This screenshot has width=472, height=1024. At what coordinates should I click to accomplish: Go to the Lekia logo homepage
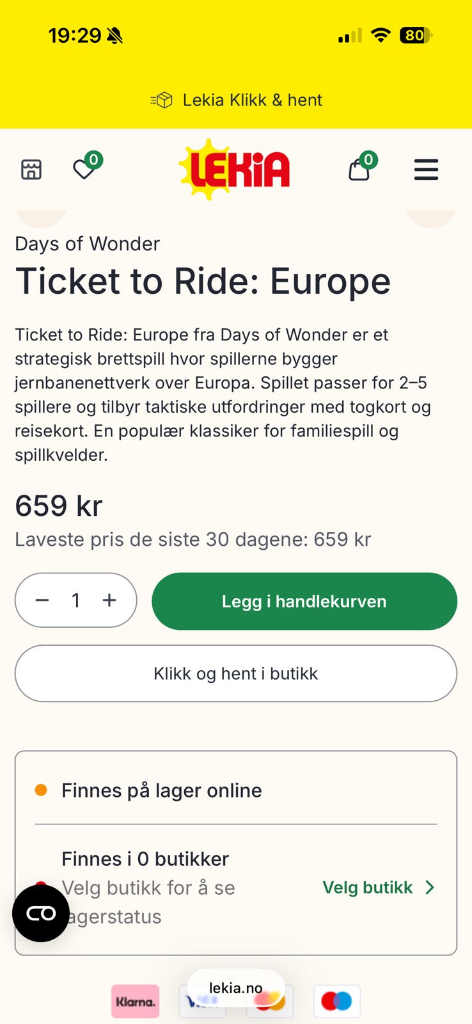coord(235,169)
